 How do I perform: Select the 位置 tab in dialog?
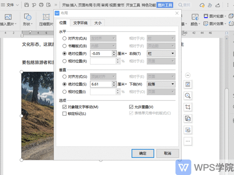63,23
